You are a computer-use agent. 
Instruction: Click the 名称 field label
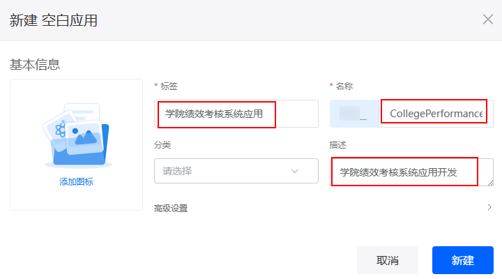pos(344,86)
